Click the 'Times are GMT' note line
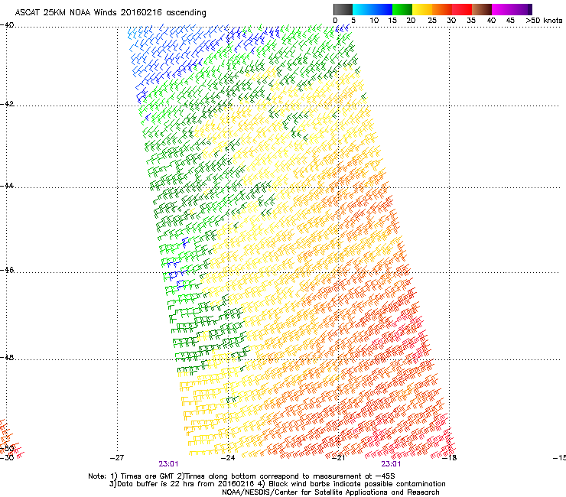Screen dimensions: 566x497 [242, 476]
